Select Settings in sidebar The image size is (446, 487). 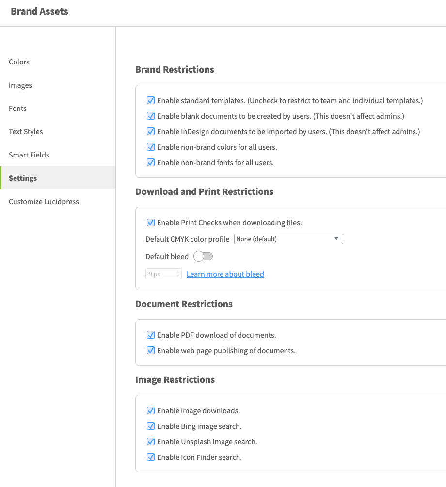[x=58, y=178]
